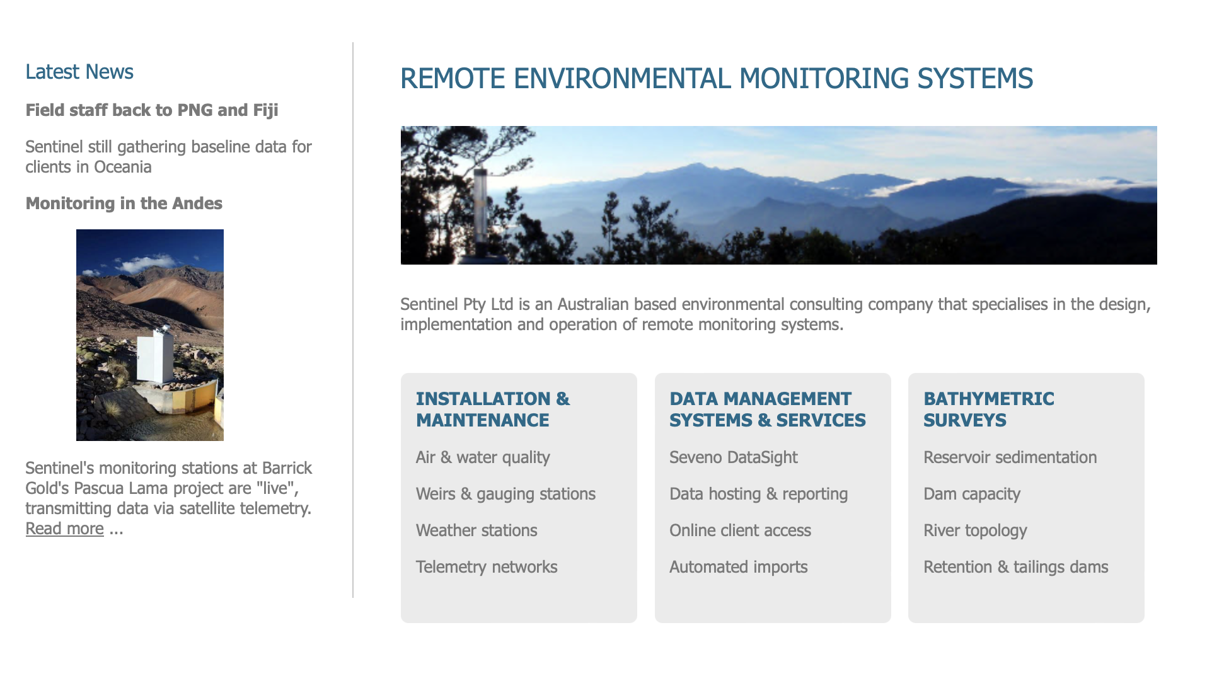1224x693 pixels.
Task: Click the Latest News heading
Action: [x=79, y=72]
